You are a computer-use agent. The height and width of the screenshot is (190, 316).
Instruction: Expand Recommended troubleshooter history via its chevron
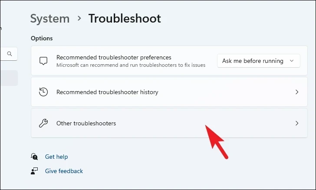pos(297,92)
